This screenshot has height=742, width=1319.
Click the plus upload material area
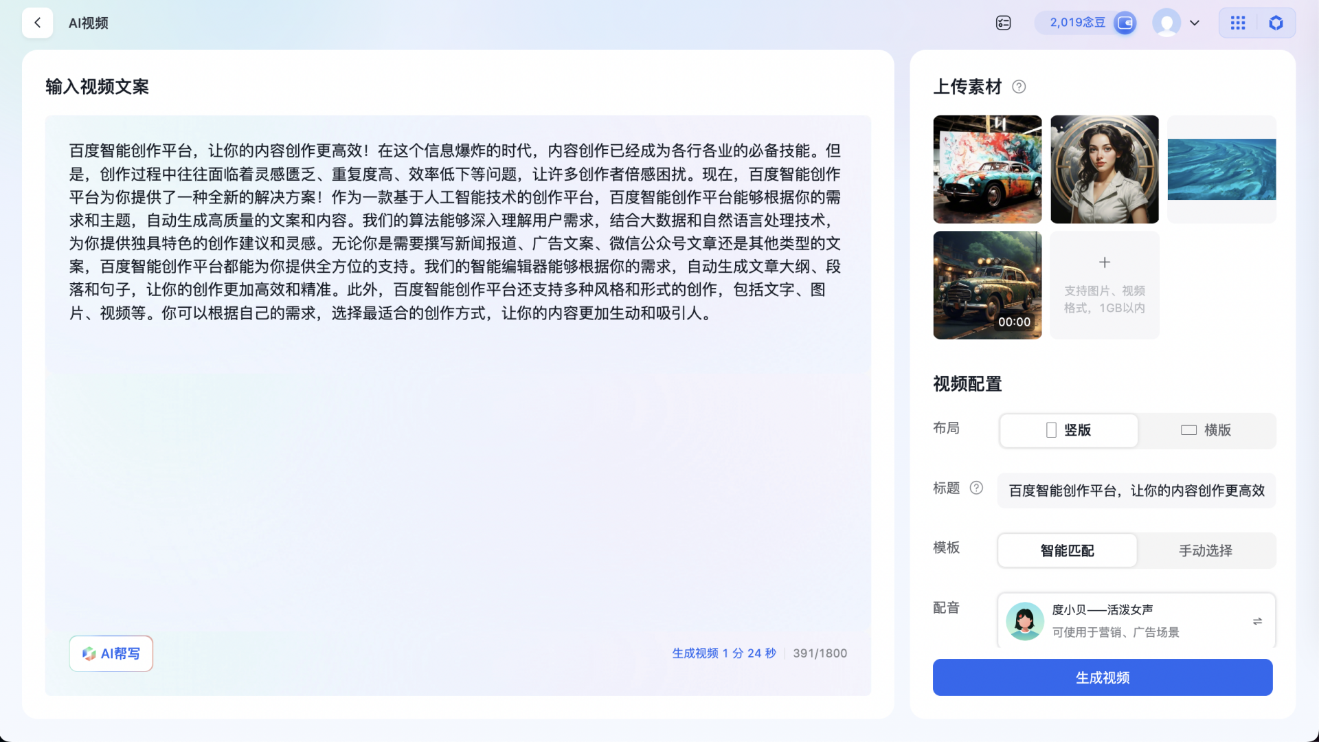tap(1104, 284)
